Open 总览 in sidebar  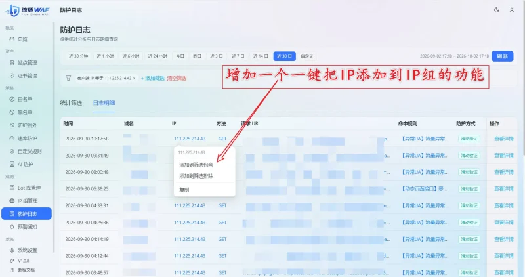(22, 39)
